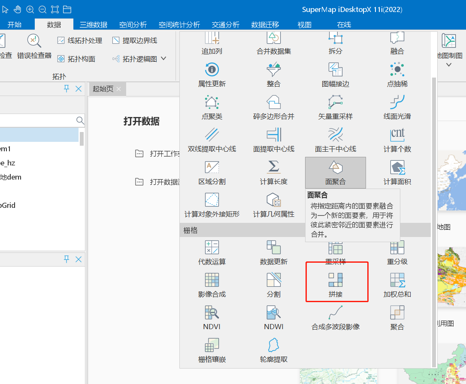Click the 拼接 raster mosaic icon
The height and width of the screenshot is (384, 466).
click(336, 280)
